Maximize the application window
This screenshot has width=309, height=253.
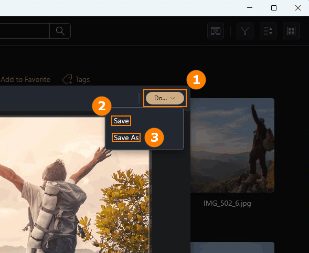click(274, 8)
